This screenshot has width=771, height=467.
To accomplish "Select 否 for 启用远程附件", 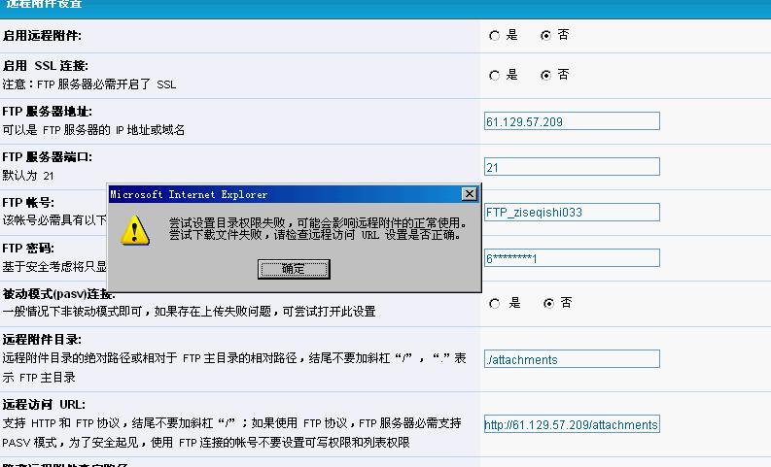I will 545,36.
